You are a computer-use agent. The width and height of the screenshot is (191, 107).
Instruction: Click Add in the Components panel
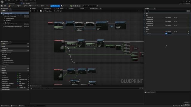pos(3,11)
